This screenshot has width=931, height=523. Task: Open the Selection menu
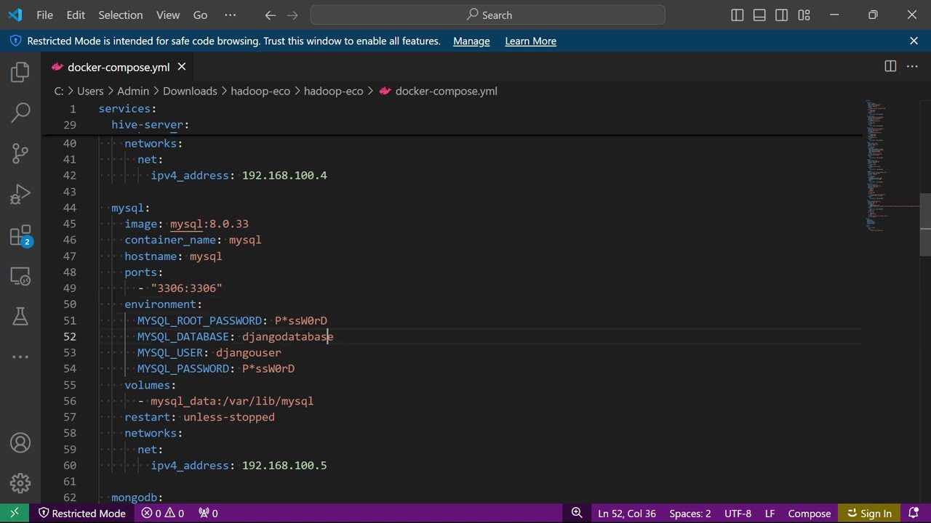(121, 15)
